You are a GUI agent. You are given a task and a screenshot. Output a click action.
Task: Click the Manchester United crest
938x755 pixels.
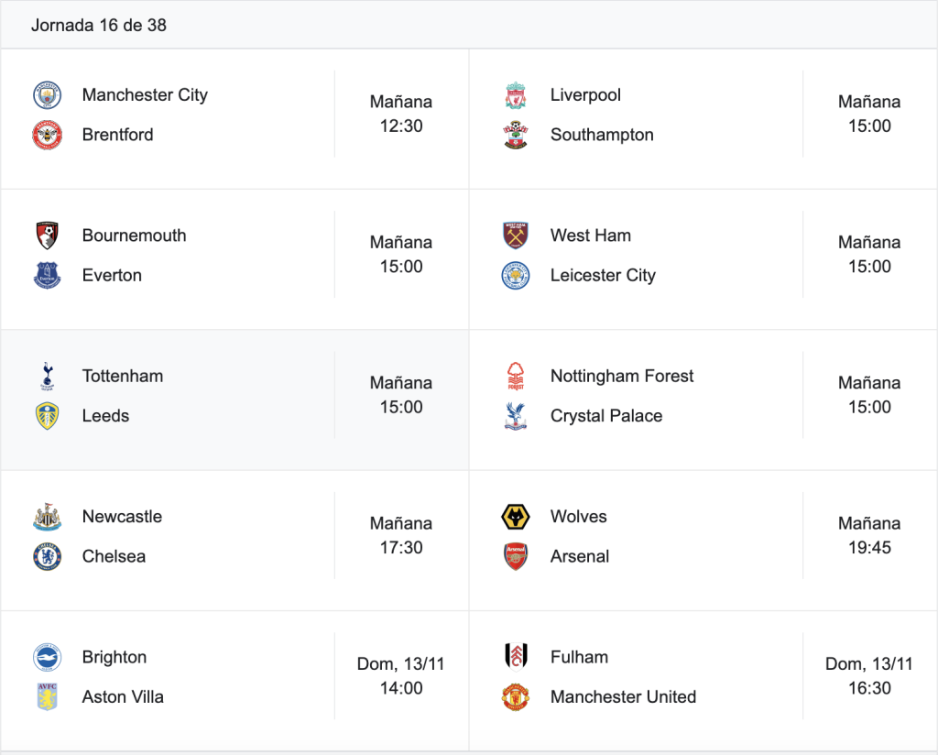[x=515, y=697]
